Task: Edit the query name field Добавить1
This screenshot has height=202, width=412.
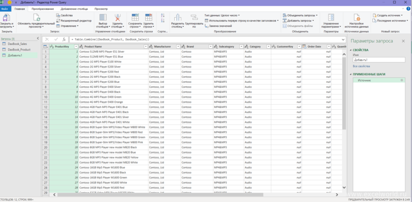Action: point(379,60)
